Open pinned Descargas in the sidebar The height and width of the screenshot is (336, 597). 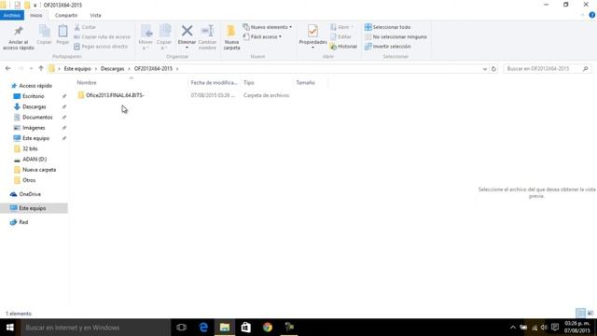(x=30, y=106)
